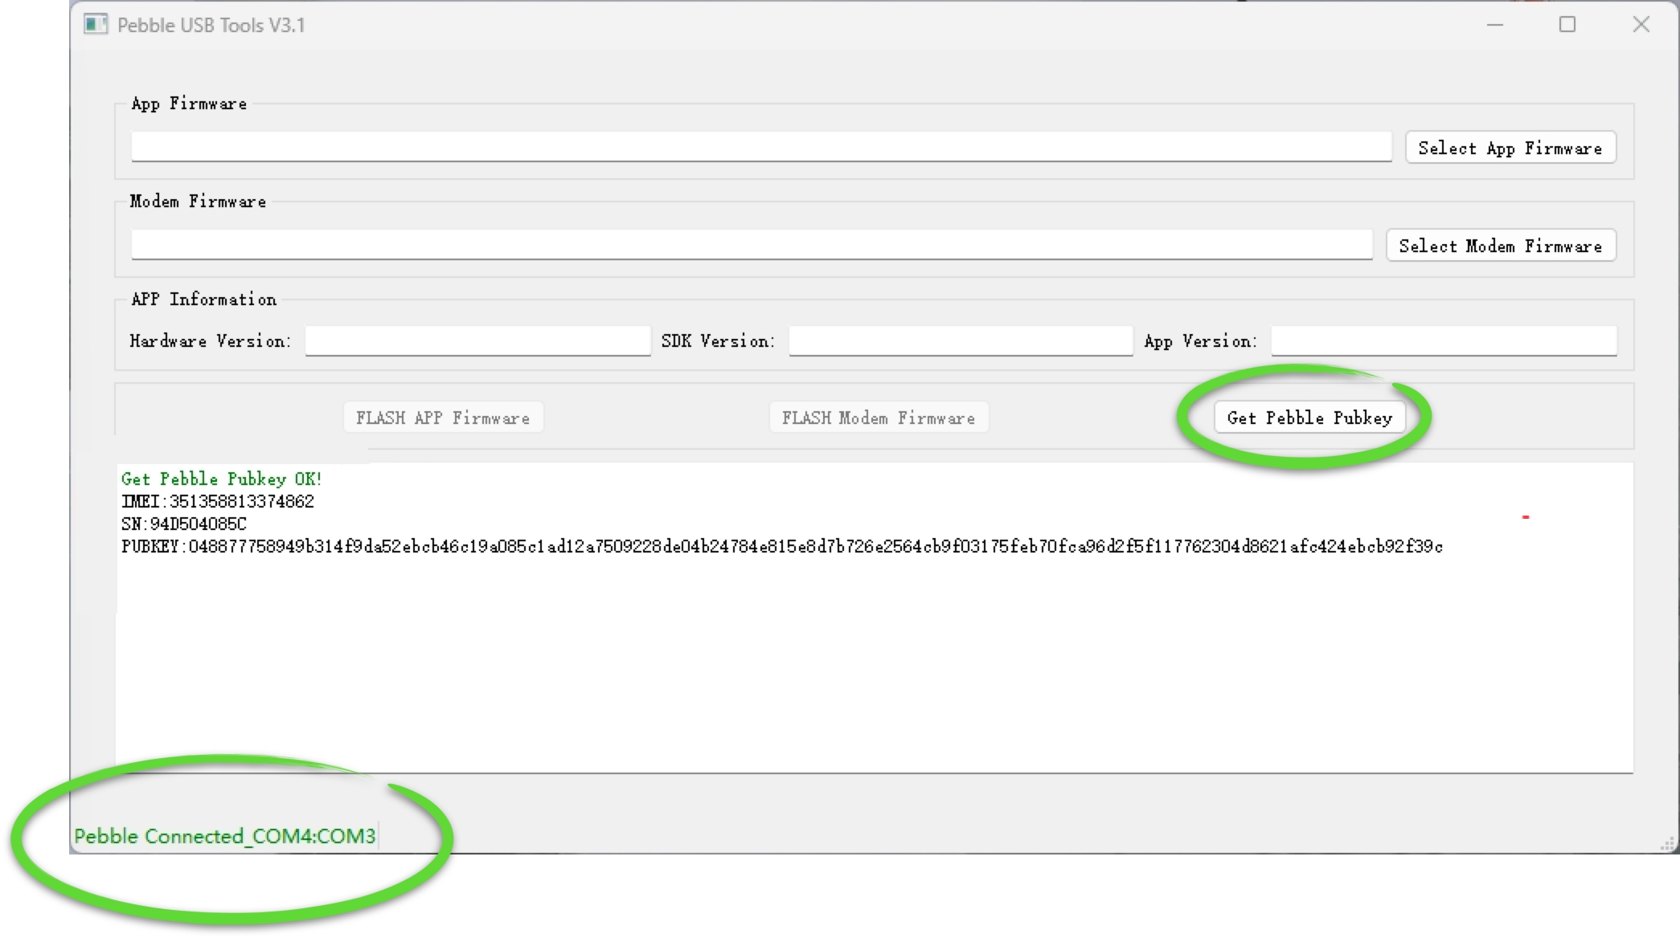
Task: Maximize the Pebble USB Tools window
Action: [1567, 25]
